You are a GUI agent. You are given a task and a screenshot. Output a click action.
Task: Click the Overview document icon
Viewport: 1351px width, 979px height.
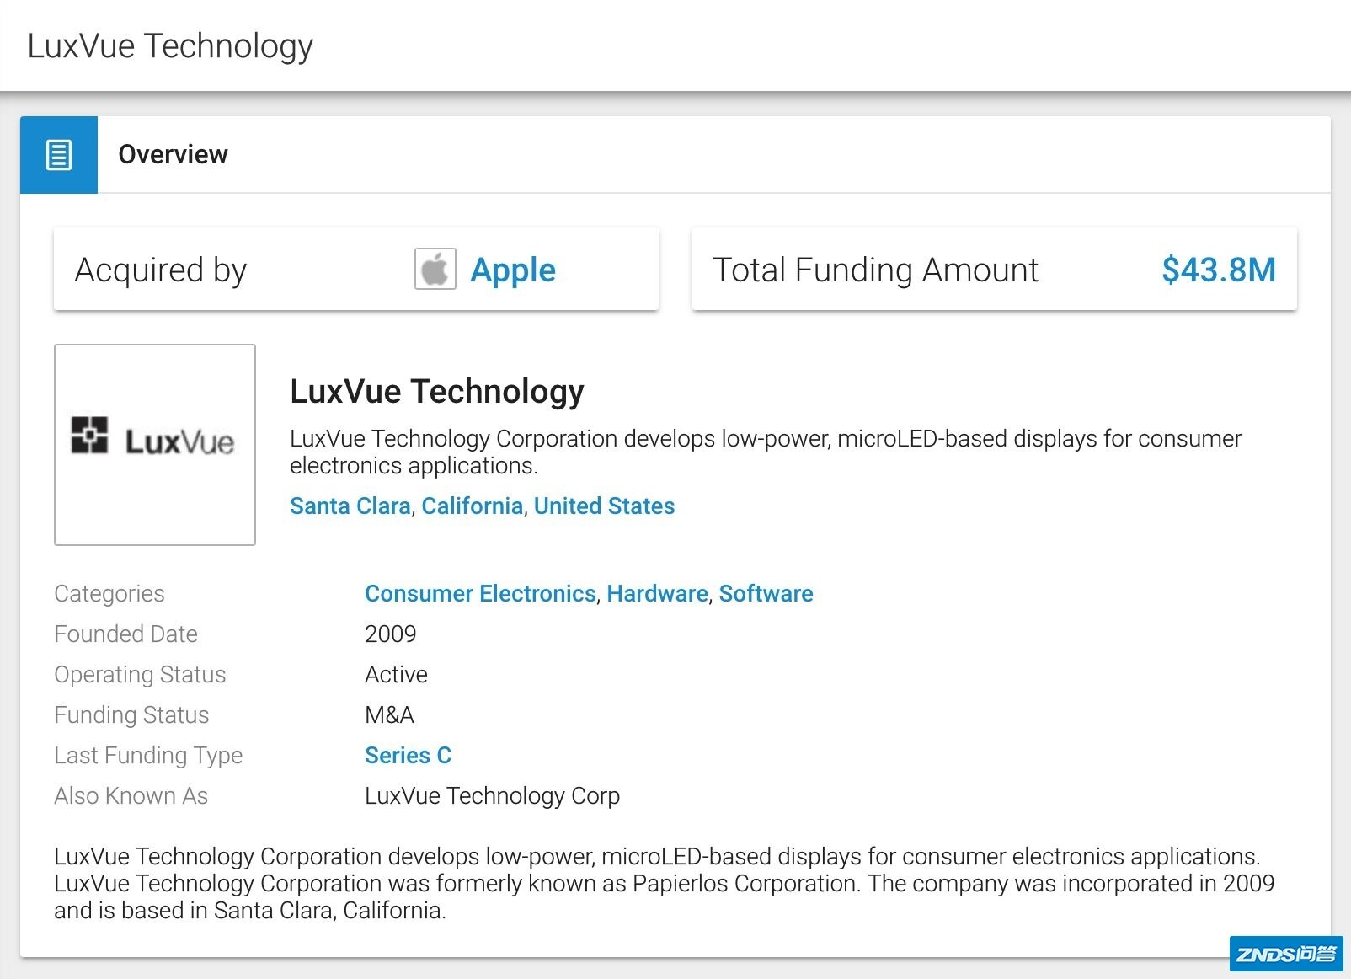(59, 155)
